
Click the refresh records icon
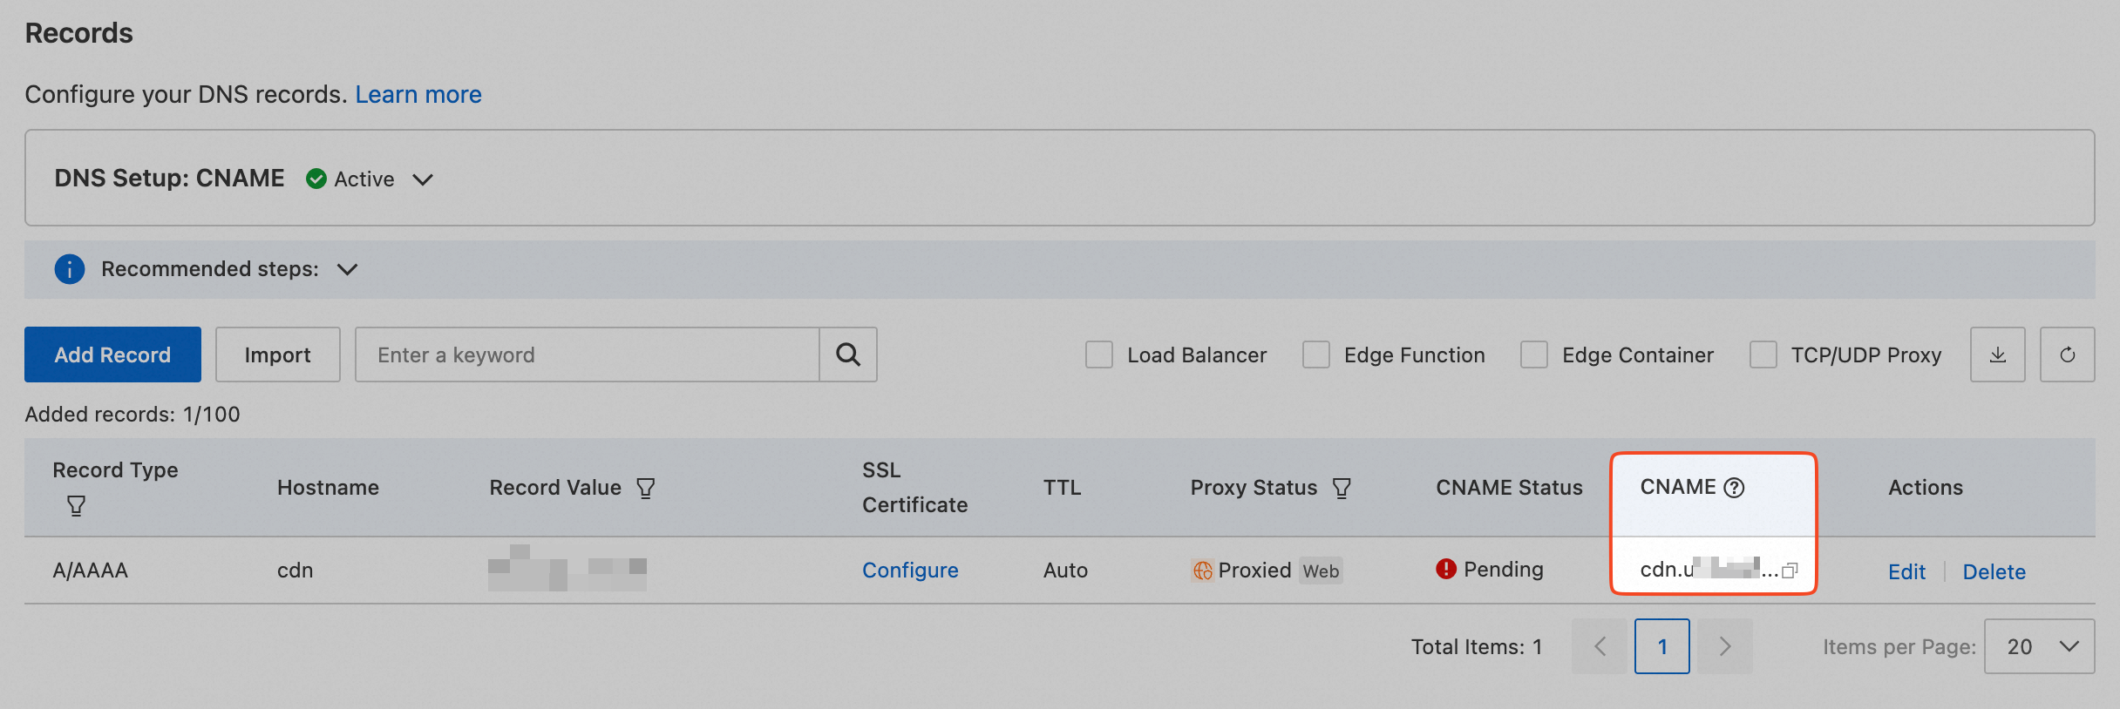(x=2067, y=354)
